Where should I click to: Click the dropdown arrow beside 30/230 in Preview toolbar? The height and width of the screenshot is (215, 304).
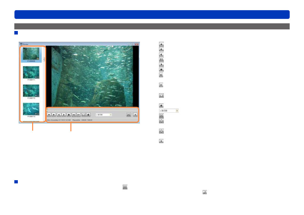click(111, 115)
